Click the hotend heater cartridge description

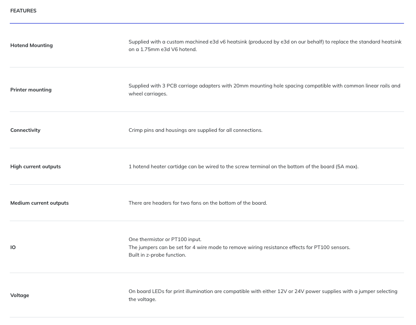click(244, 166)
